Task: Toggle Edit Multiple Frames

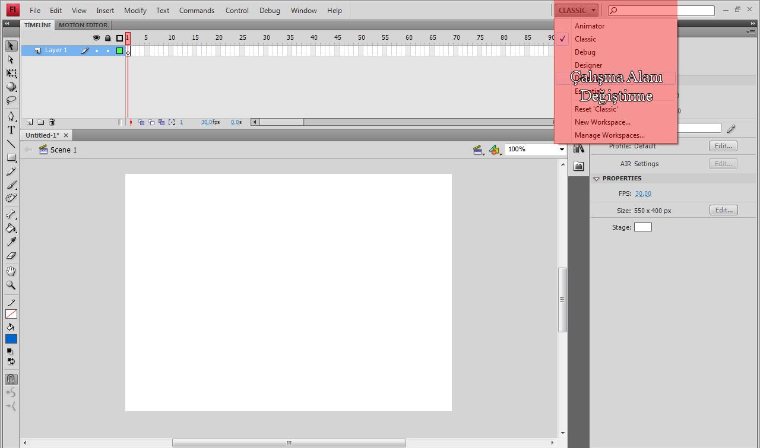Action: tap(161, 122)
